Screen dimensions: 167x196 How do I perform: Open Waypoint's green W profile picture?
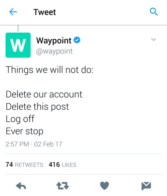tap(18, 45)
